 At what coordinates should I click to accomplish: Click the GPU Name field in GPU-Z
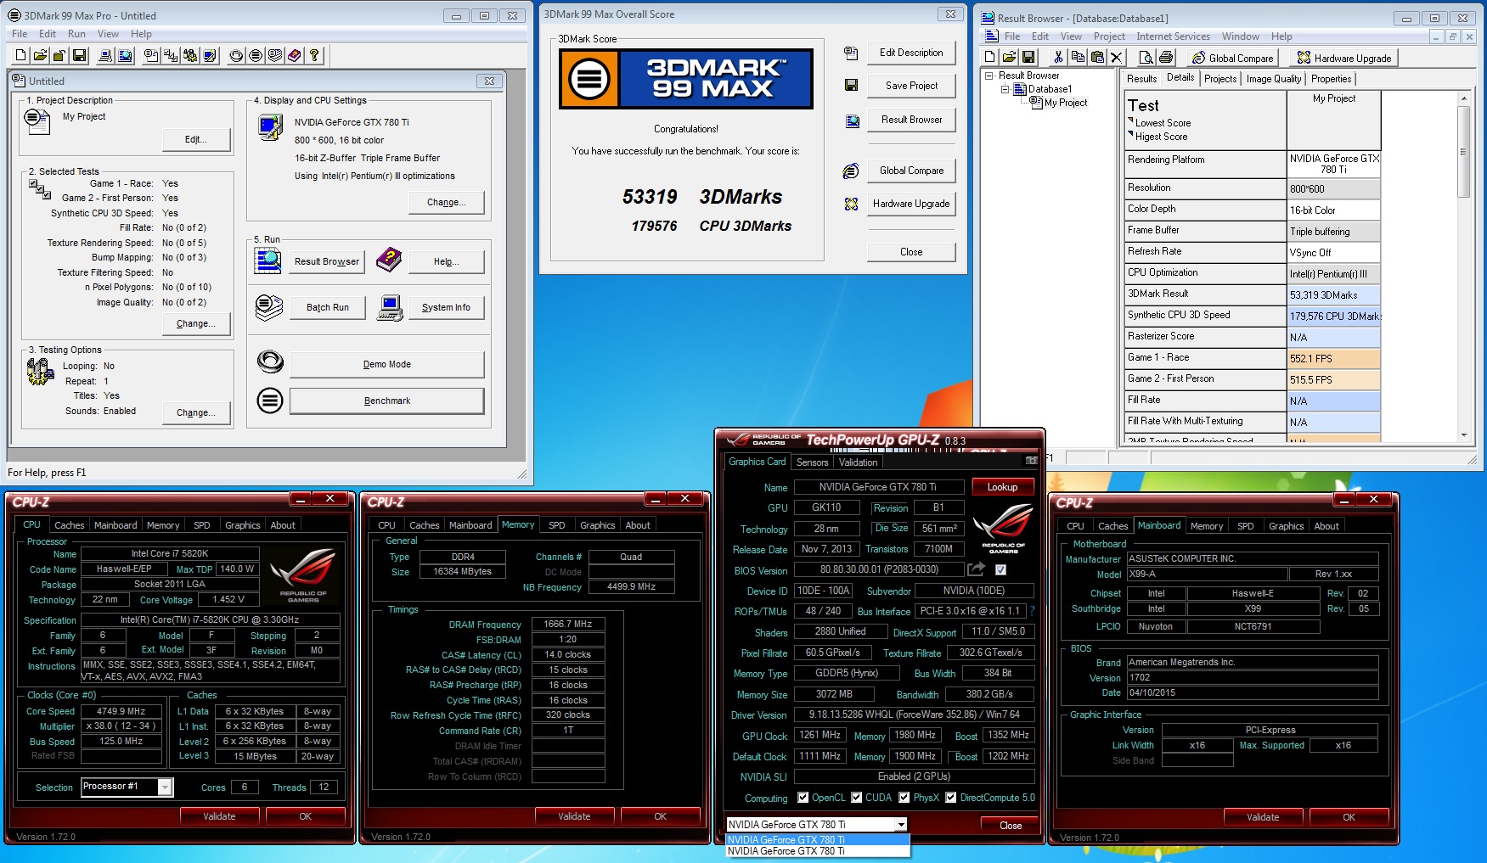coord(878,487)
